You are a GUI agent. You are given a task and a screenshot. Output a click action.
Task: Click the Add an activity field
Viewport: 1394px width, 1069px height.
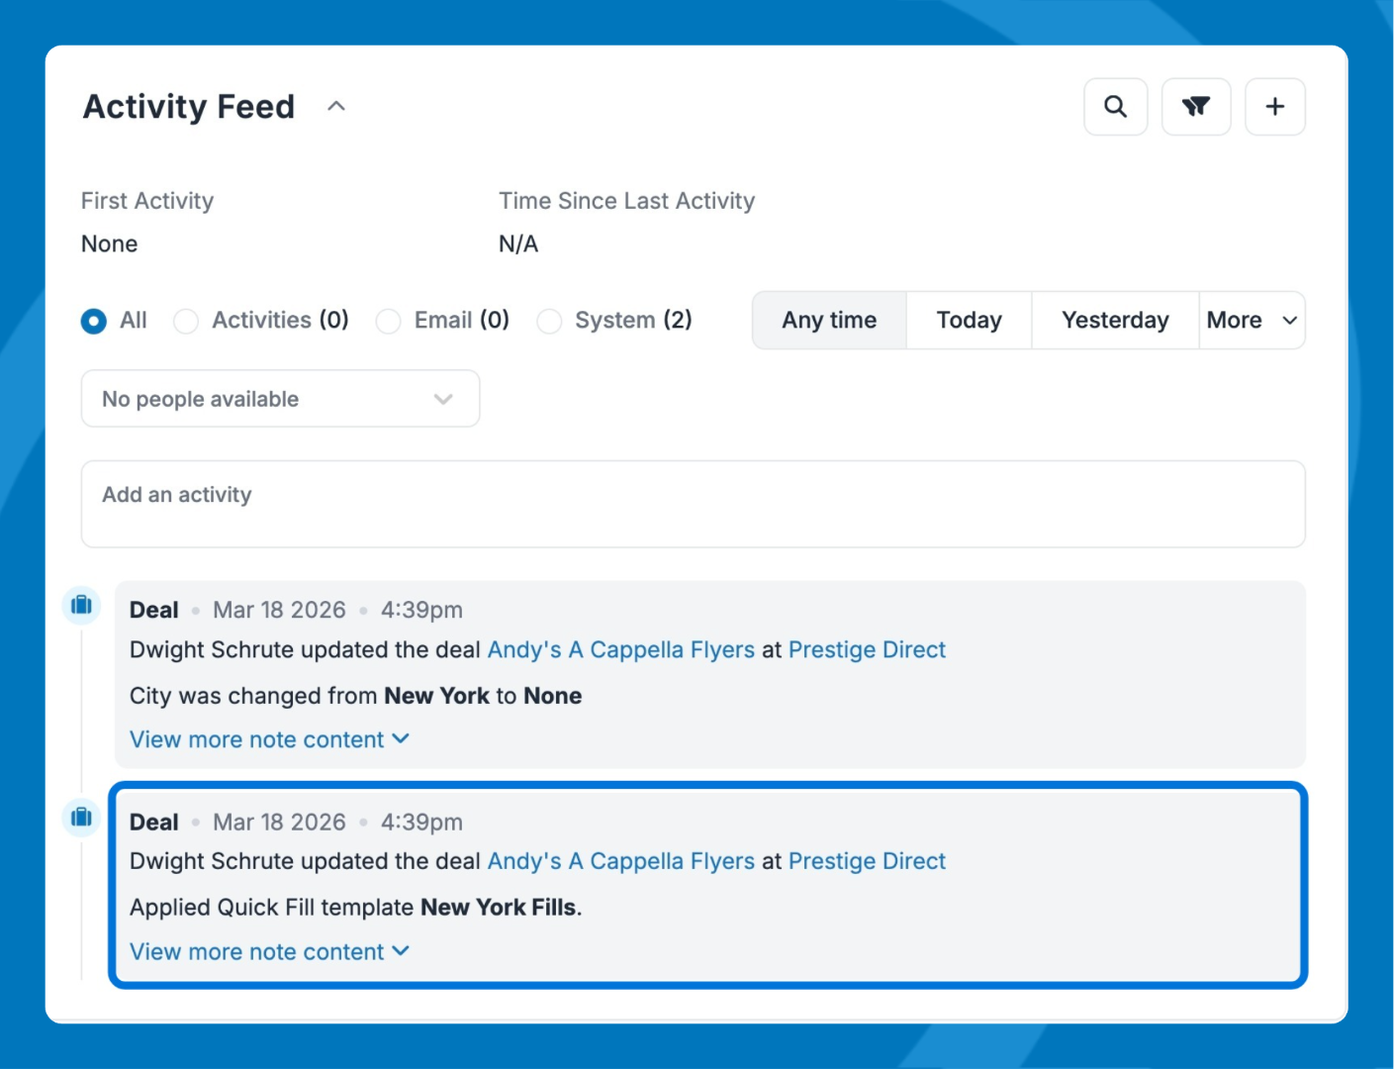[693, 504]
